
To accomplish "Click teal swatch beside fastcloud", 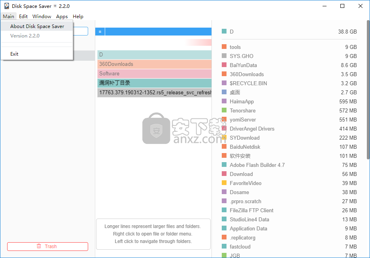I will [224, 246].
